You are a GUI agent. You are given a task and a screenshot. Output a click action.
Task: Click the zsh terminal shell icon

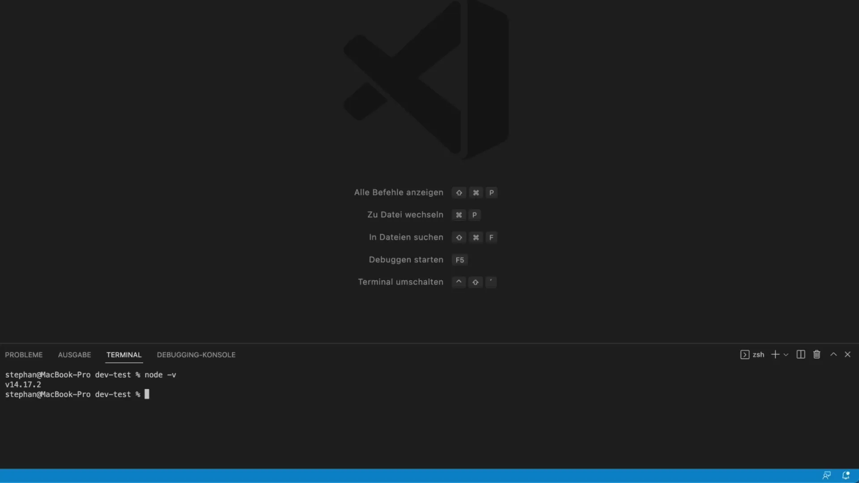pos(744,355)
